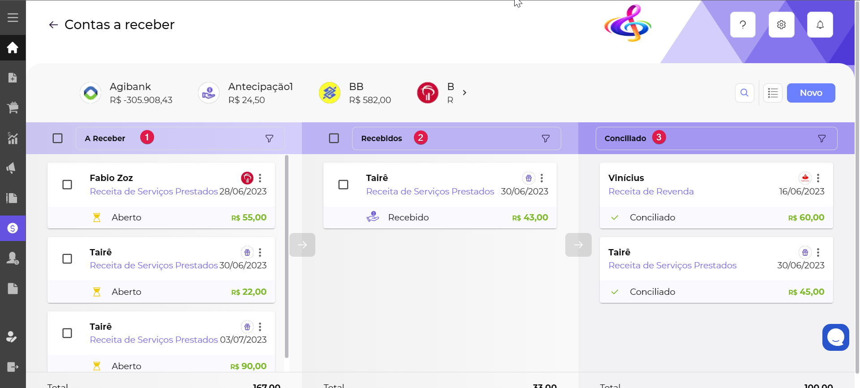The width and height of the screenshot is (860, 388).
Task: Open filter for A Receber column
Action: tap(269, 138)
